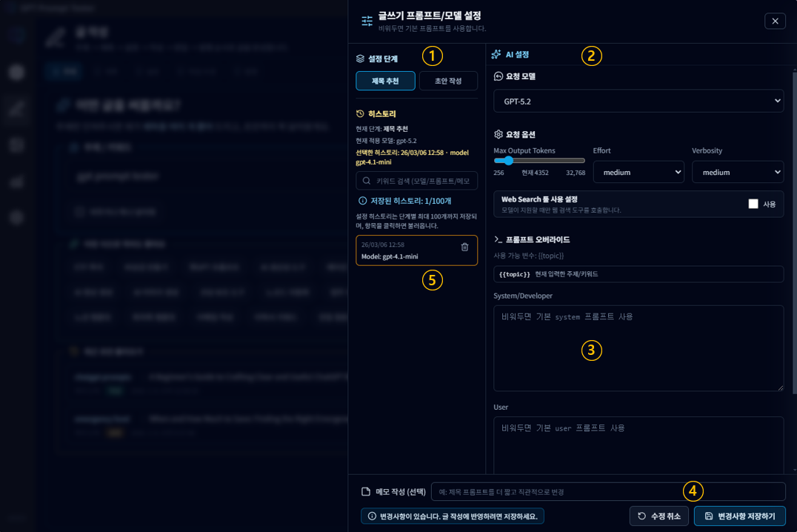Click the sliders icon beside the dialog title

[x=367, y=21]
